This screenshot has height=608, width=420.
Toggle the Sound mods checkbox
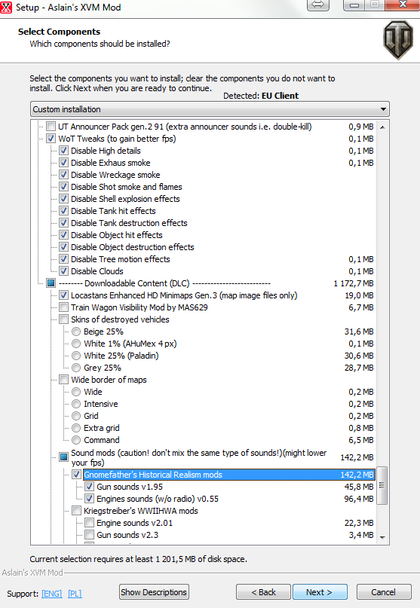(x=63, y=457)
